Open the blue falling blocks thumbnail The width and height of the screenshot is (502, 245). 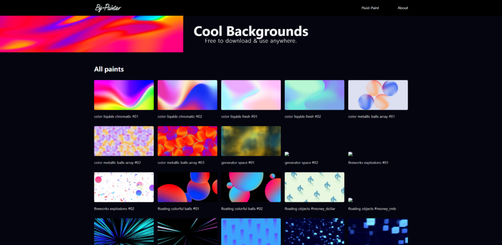tap(251, 232)
